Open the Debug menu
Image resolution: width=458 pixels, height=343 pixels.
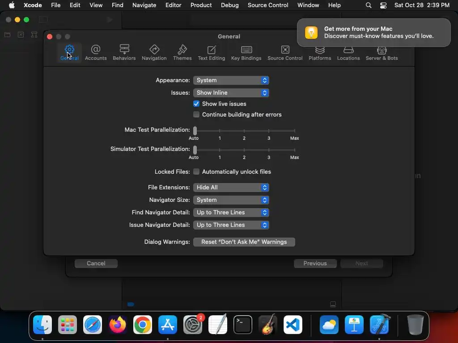(x=229, y=5)
